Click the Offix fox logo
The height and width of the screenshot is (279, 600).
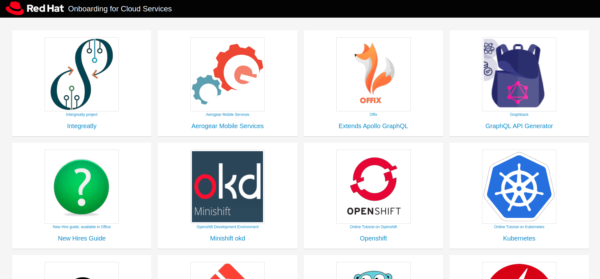pos(373,74)
